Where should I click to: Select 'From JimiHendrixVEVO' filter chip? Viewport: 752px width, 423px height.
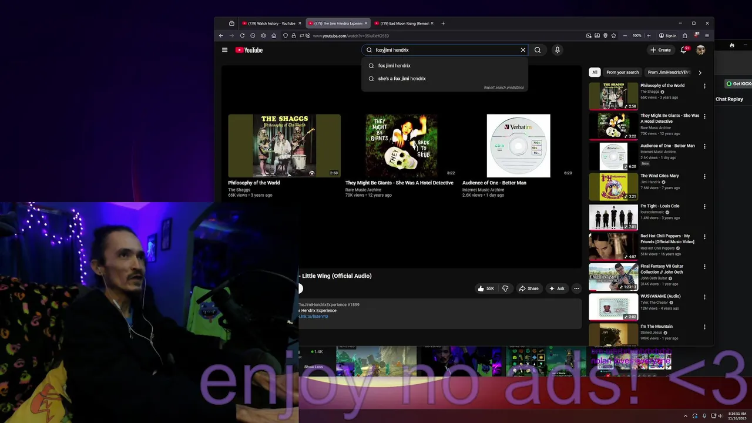669,72
